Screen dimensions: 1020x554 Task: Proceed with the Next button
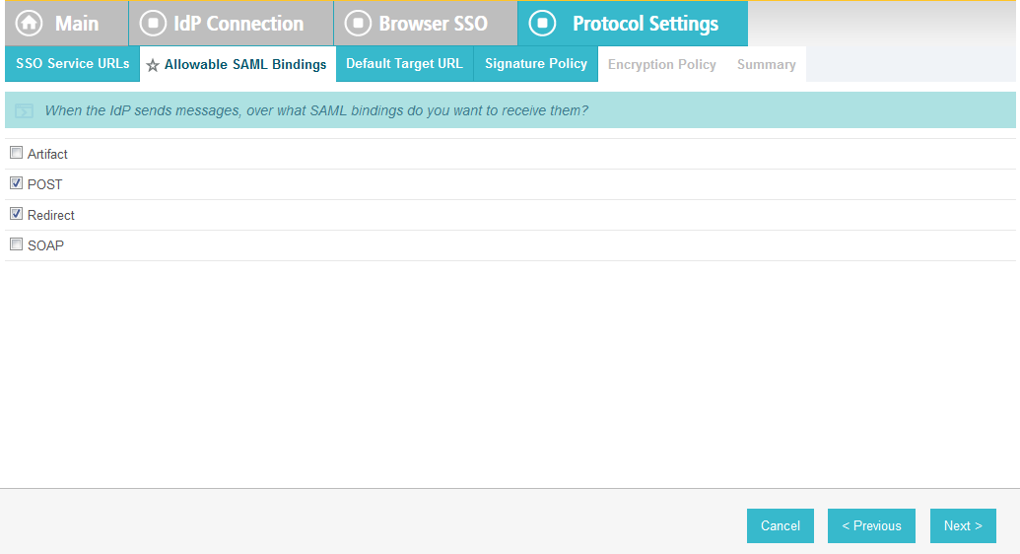(x=963, y=526)
